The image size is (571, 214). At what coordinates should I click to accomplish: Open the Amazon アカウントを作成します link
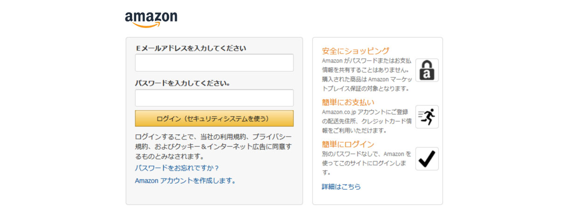pyautogui.click(x=185, y=180)
